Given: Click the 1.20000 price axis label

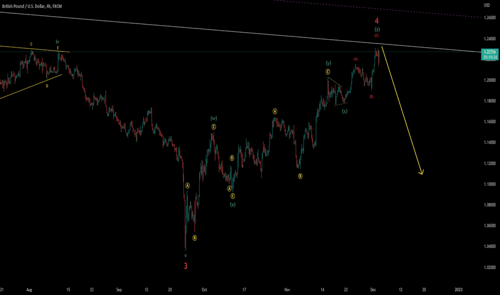Looking at the screenshot, I should point(489,80).
